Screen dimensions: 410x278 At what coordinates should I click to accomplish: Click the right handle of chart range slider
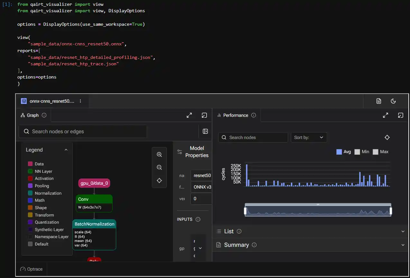tap(391, 211)
